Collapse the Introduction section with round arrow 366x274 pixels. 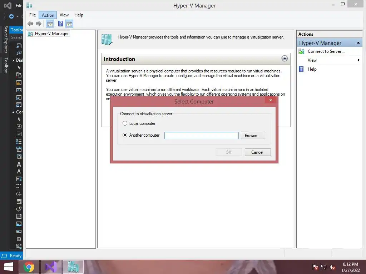point(285,59)
